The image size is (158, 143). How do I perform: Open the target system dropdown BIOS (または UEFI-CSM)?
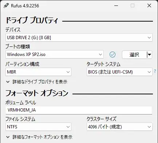pyautogui.click(x=119, y=72)
